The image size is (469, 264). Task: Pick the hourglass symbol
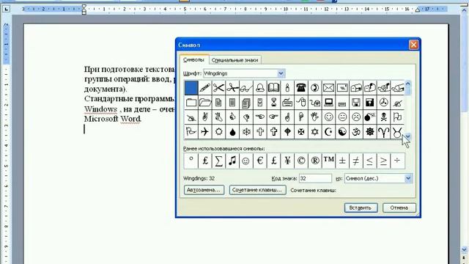[273, 103]
